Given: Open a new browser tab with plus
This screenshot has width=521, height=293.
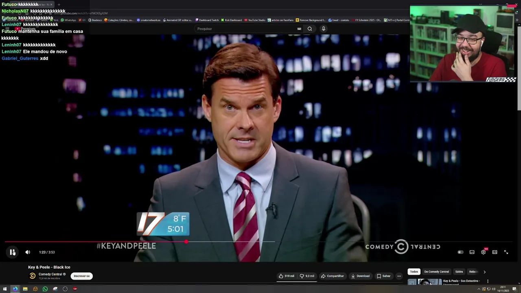Looking at the screenshot, I should 59,5.
